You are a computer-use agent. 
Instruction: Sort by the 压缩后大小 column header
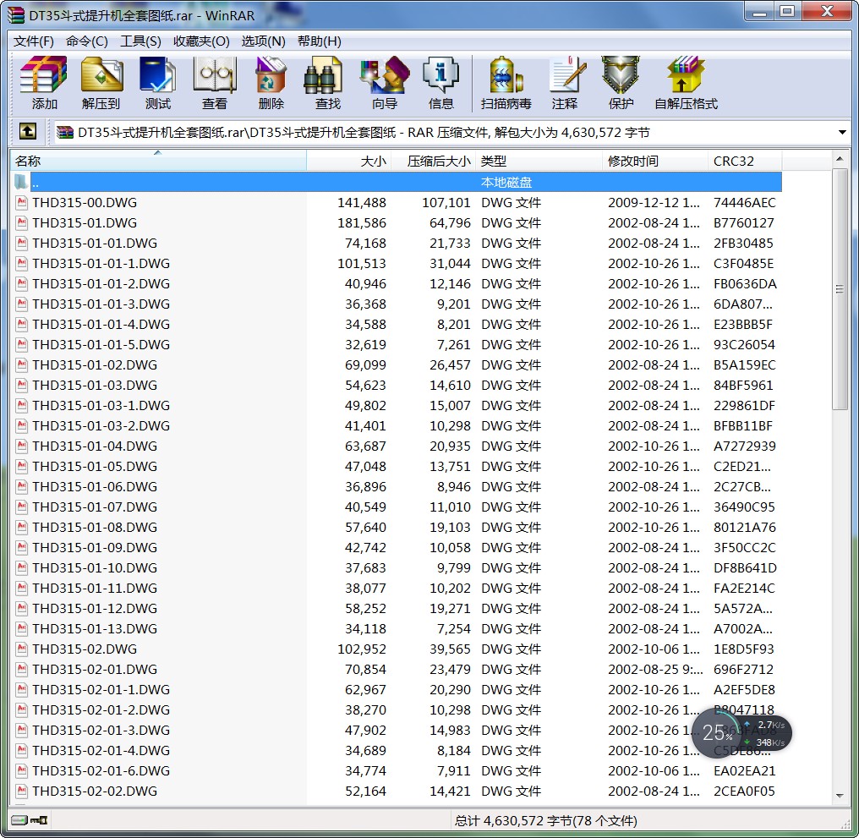click(x=433, y=161)
